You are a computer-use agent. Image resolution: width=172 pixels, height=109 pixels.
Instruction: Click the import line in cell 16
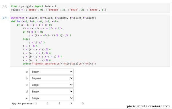(34, 6)
